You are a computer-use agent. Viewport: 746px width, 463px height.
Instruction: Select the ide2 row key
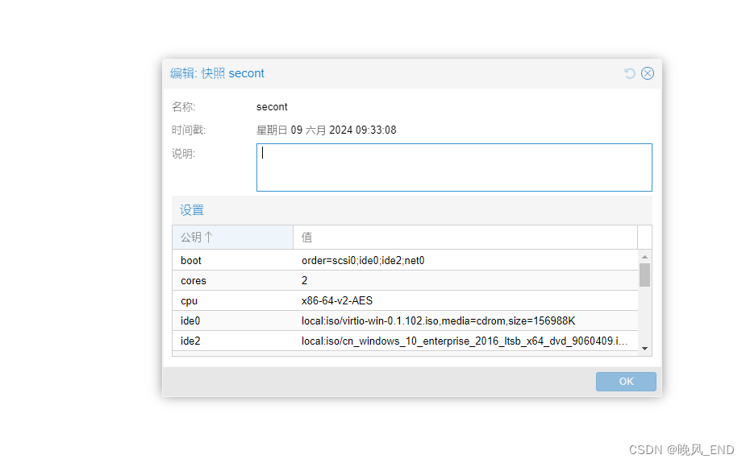pyautogui.click(x=190, y=341)
